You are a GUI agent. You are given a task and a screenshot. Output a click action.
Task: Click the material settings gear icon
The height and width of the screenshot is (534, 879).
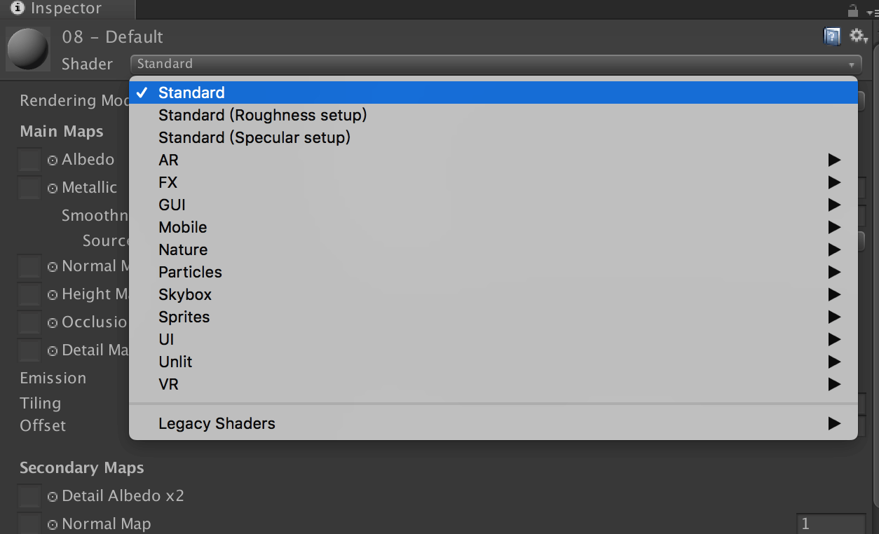[858, 36]
